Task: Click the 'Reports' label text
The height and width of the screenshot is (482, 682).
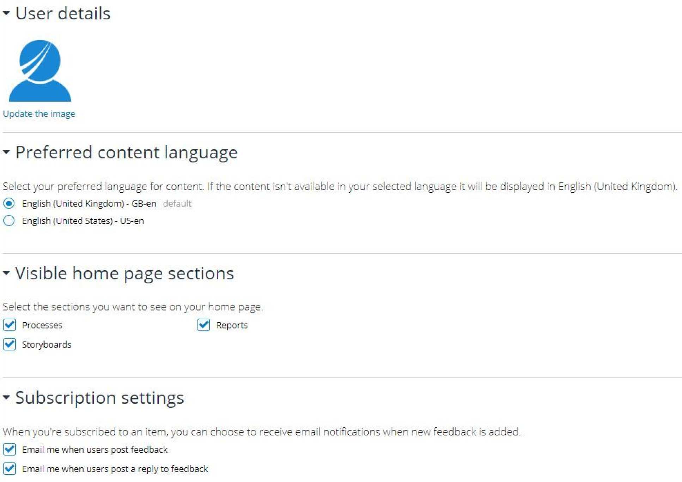Action: pyautogui.click(x=232, y=325)
